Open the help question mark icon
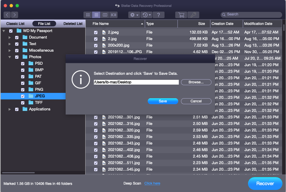 point(159,15)
